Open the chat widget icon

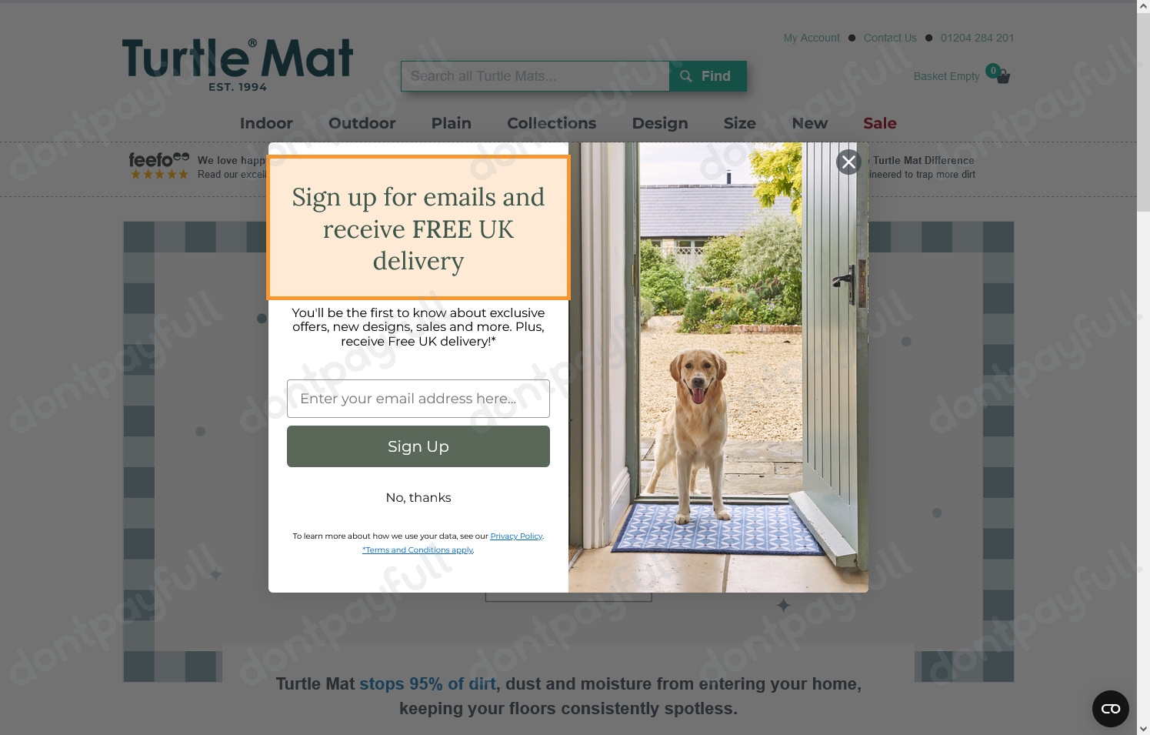click(1110, 709)
